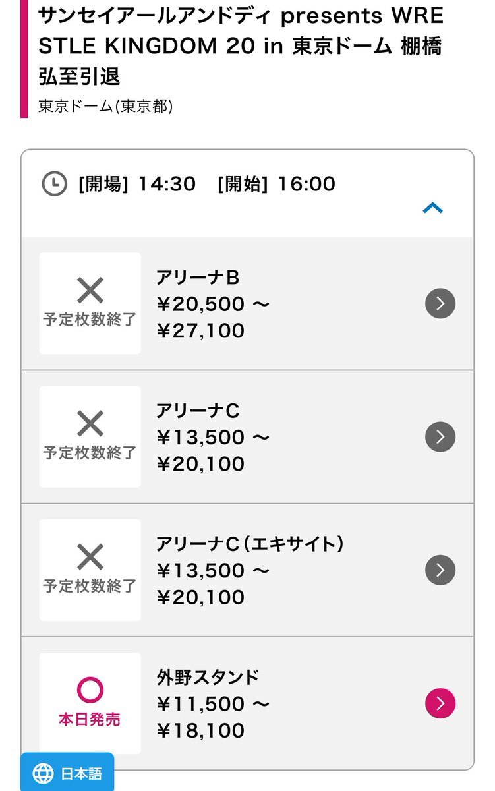The height and width of the screenshot is (791, 495).
Task: Open アリーナC(エキサイト) using its gray arrow
Action: (440, 570)
